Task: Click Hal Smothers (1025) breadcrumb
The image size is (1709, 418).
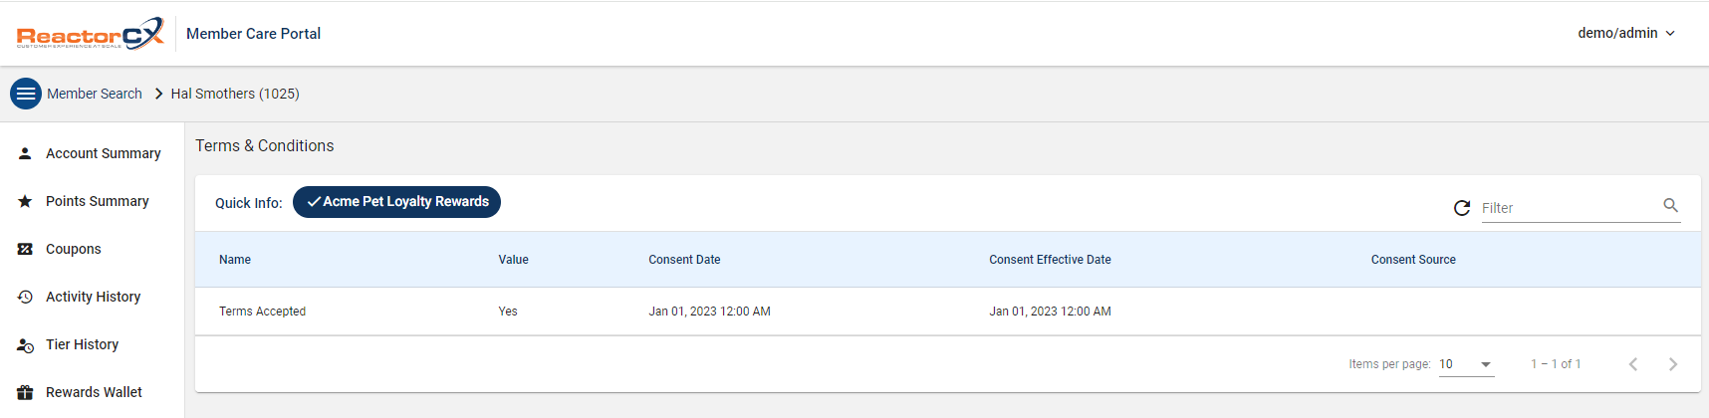Action: click(235, 94)
